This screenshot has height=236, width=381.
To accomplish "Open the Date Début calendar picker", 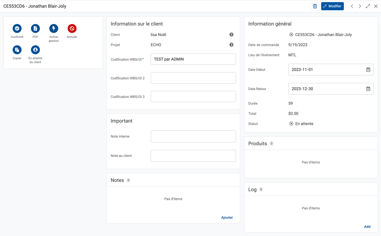I will (368, 69).
